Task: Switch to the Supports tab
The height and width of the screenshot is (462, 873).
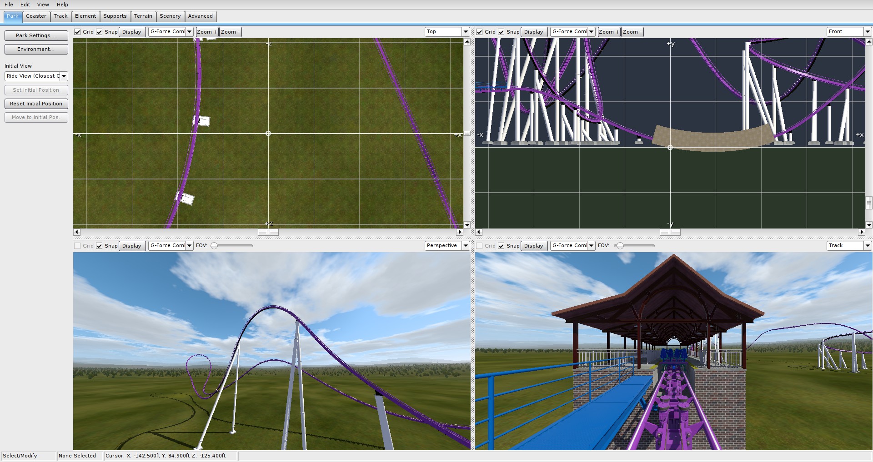Action: coord(115,16)
